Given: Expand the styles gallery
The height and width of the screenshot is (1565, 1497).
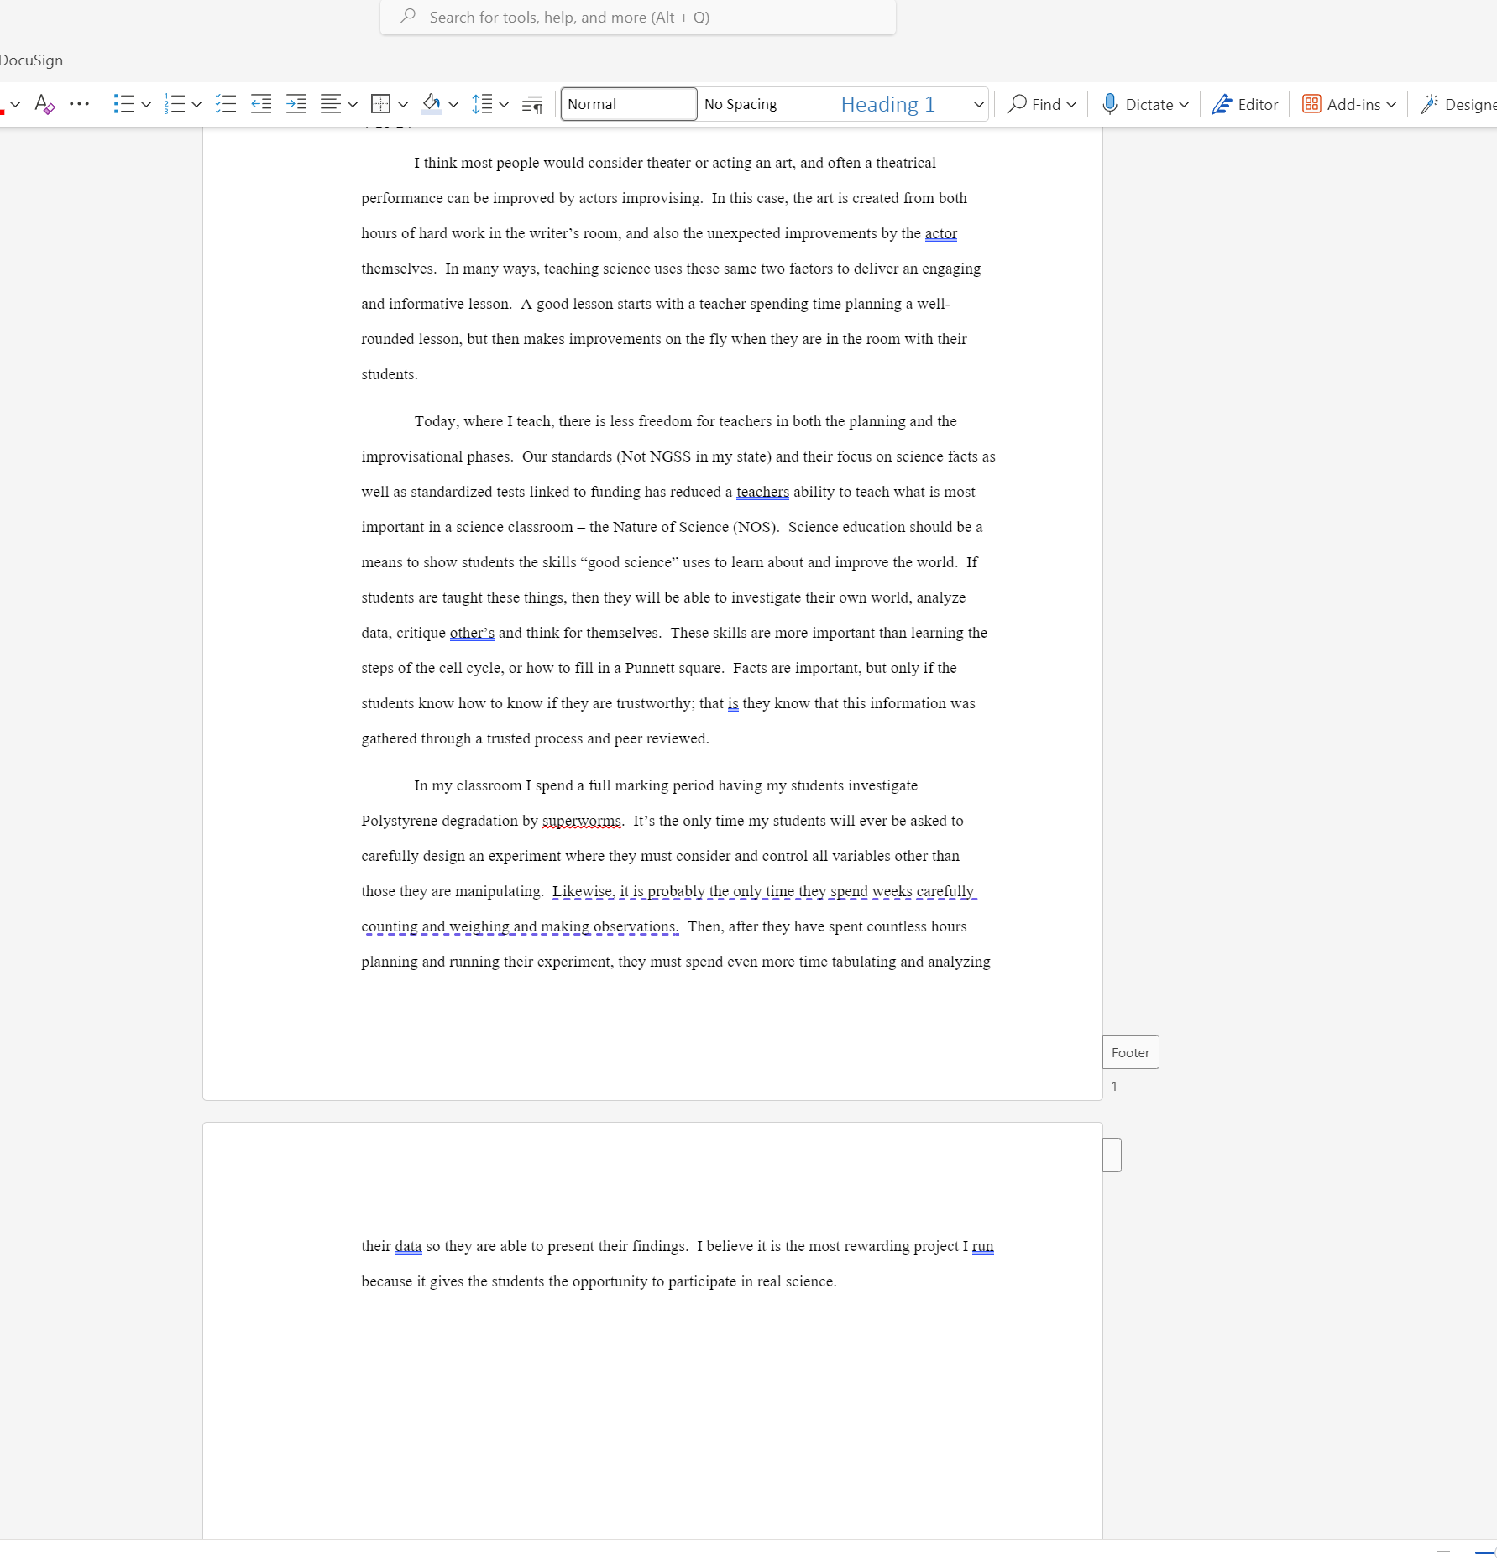Looking at the screenshot, I should pos(979,104).
